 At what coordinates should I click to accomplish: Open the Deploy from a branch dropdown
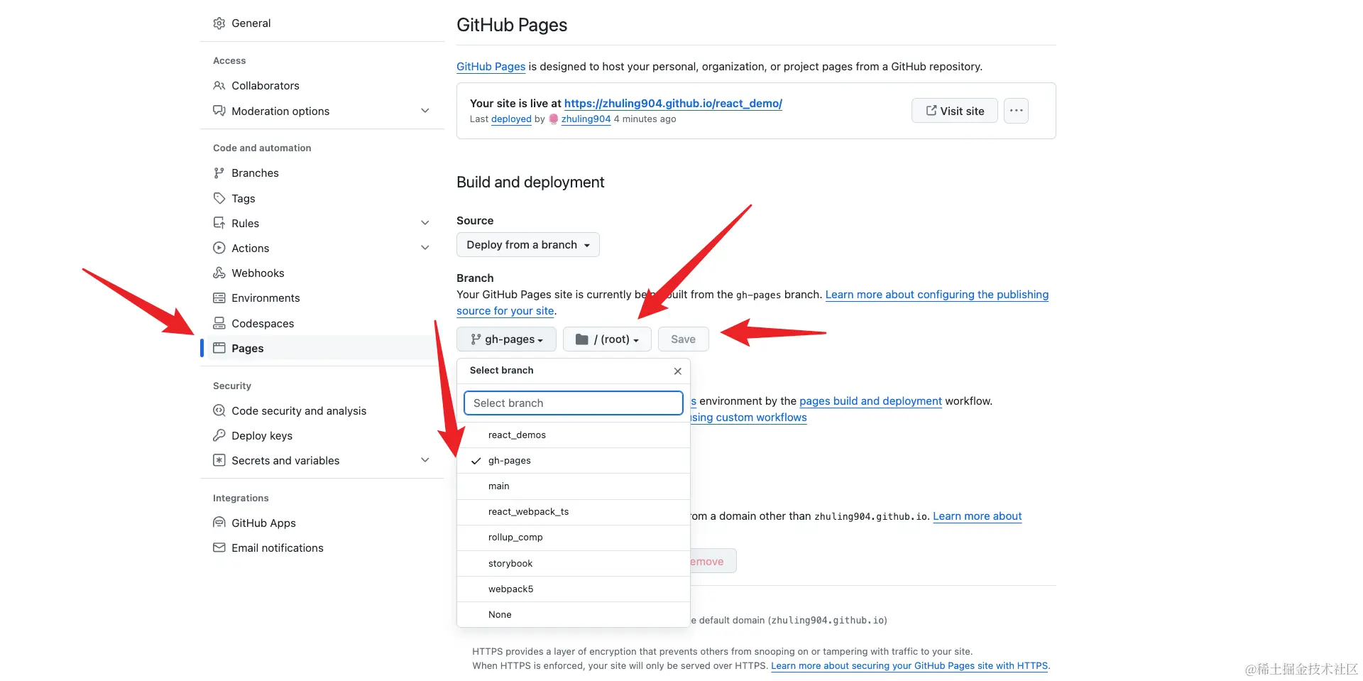click(x=528, y=245)
